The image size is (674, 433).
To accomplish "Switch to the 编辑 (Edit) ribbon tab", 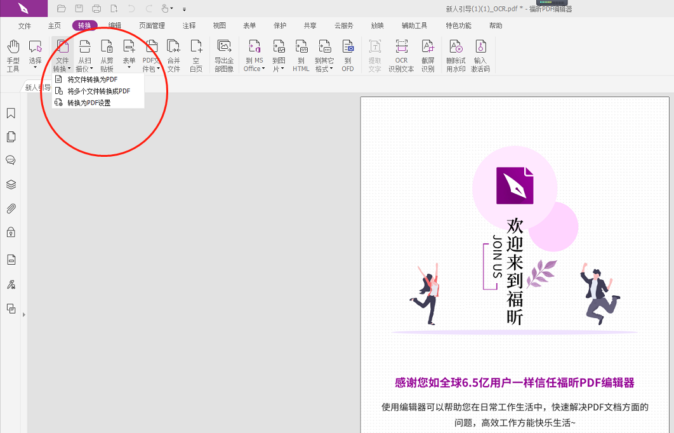I will (x=115, y=25).
